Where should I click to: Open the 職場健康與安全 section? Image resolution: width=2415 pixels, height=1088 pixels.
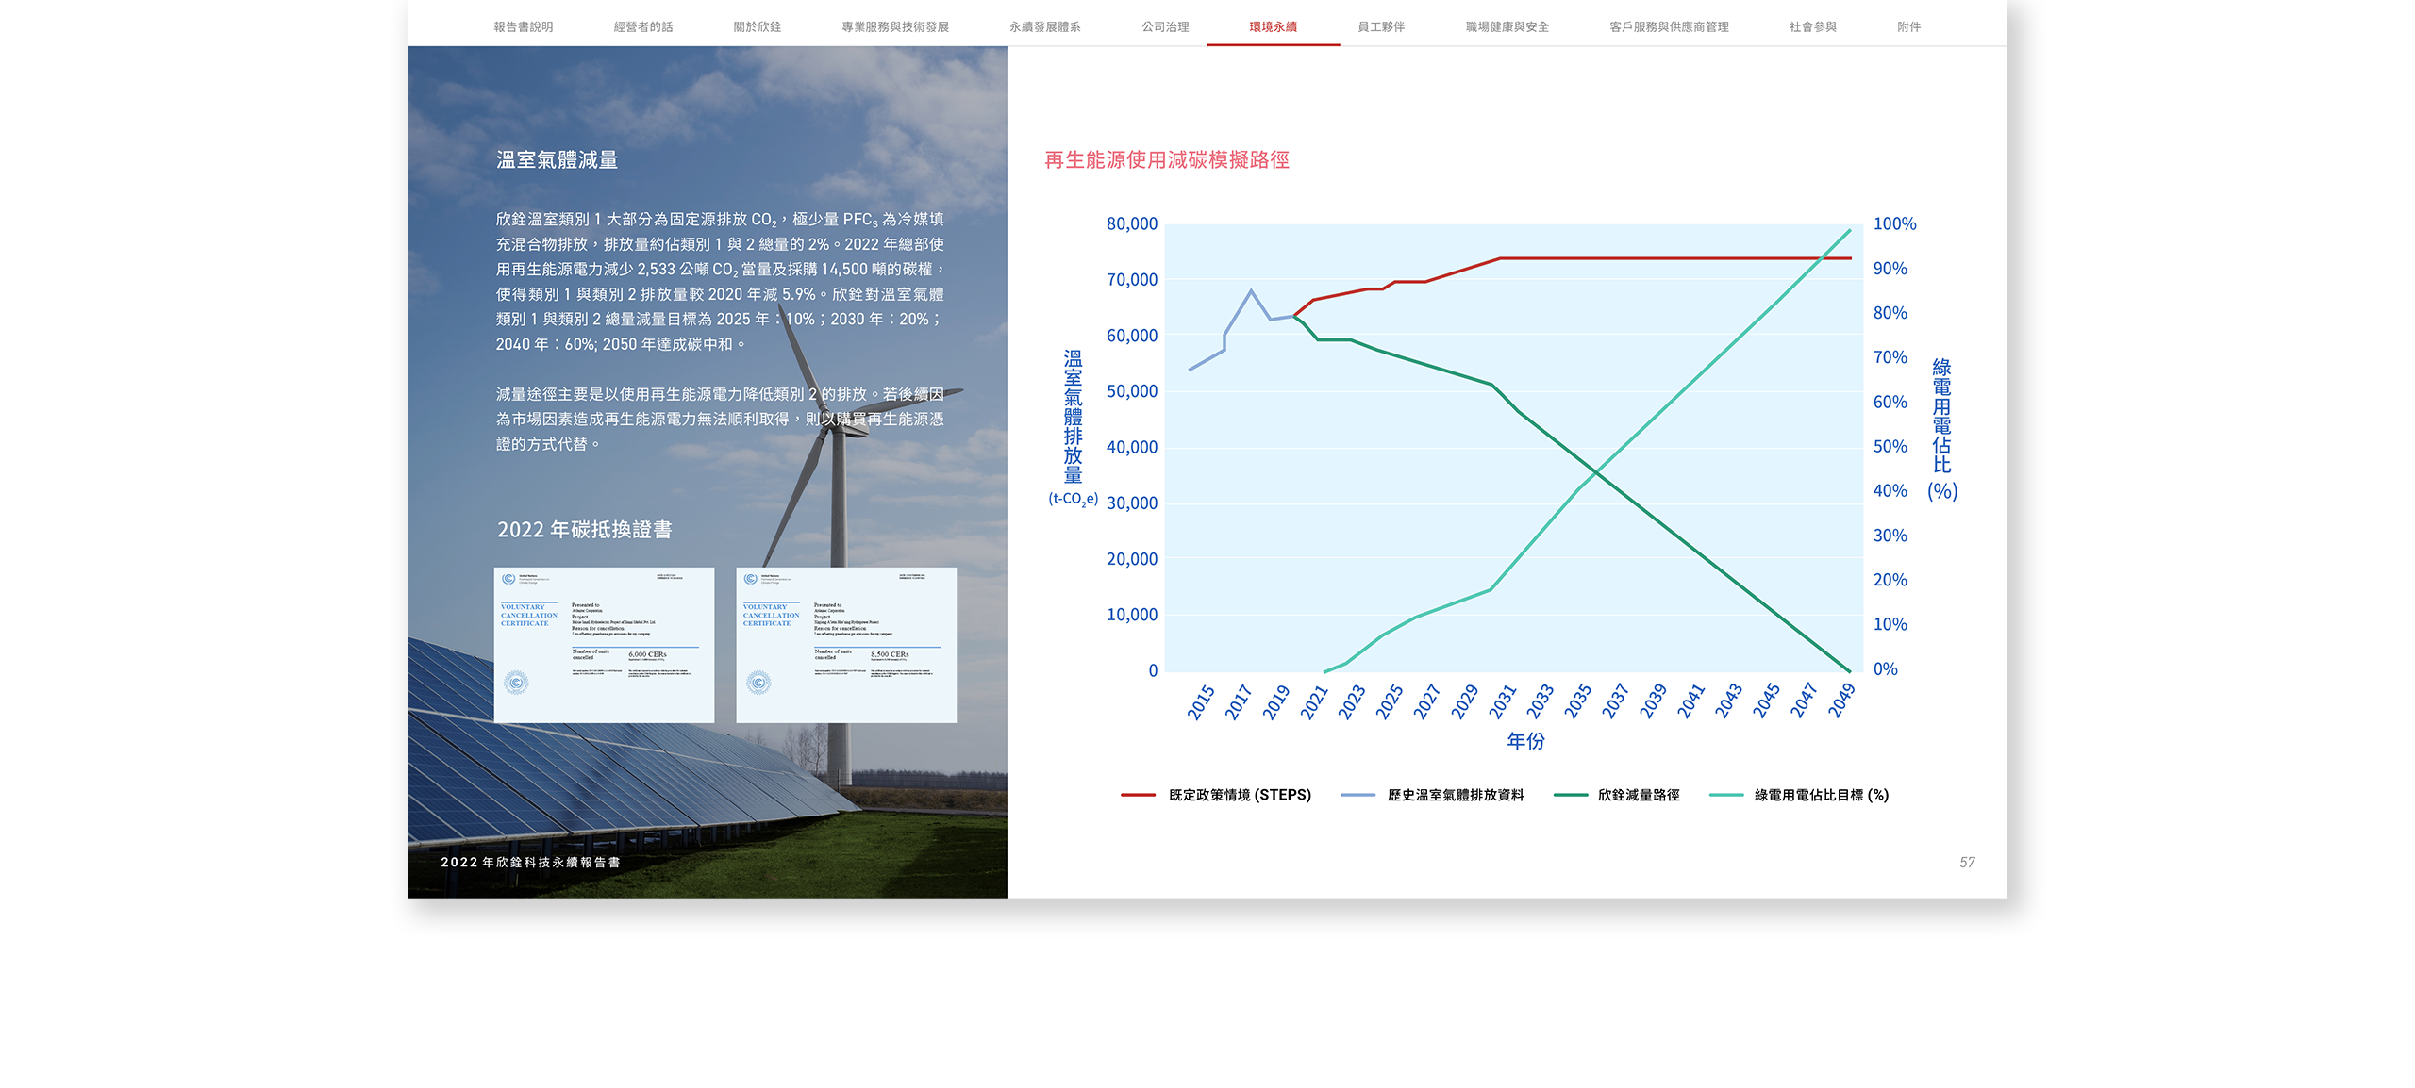click(x=1506, y=27)
